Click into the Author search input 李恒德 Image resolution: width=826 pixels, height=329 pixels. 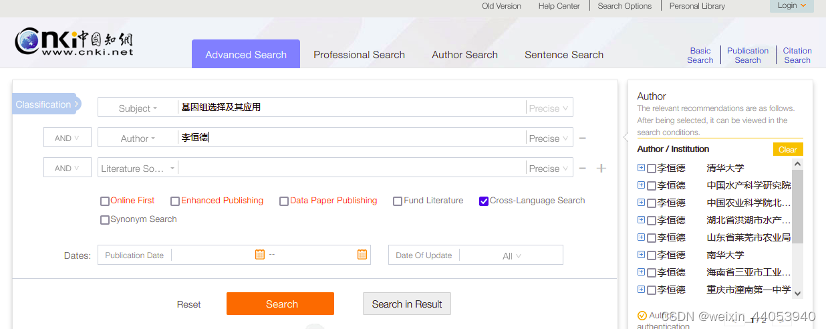pyautogui.click(x=352, y=138)
